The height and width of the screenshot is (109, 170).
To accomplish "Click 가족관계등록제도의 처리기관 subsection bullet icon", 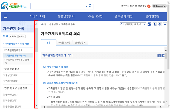I will pos(44,83).
